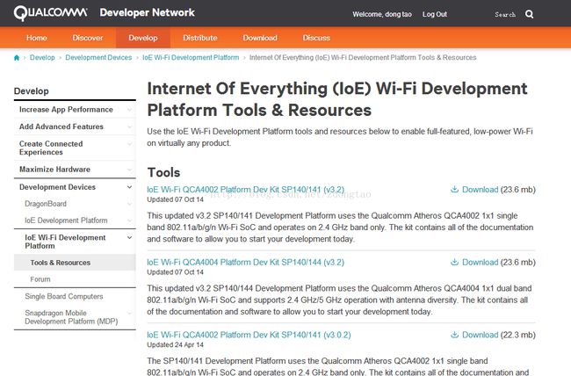Click Download link for 22.3 mb kit
Viewport: 571px width, 376px height.
[x=480, y=335]
